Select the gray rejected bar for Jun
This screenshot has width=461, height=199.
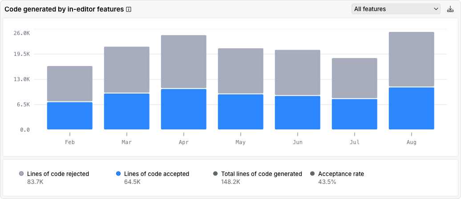pos(298,73)
